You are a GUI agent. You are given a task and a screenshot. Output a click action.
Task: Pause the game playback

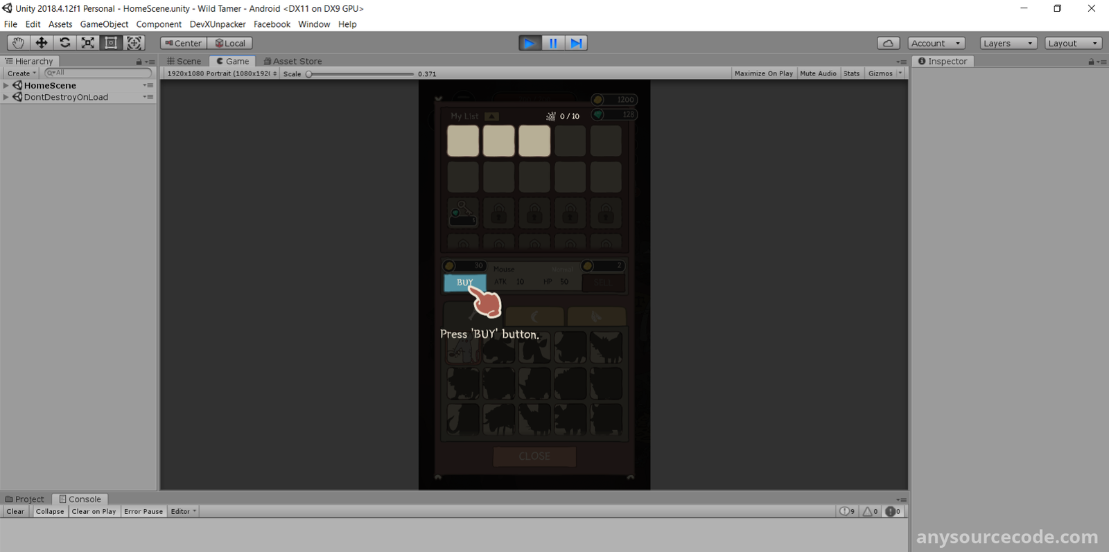[x=553, y=43]
